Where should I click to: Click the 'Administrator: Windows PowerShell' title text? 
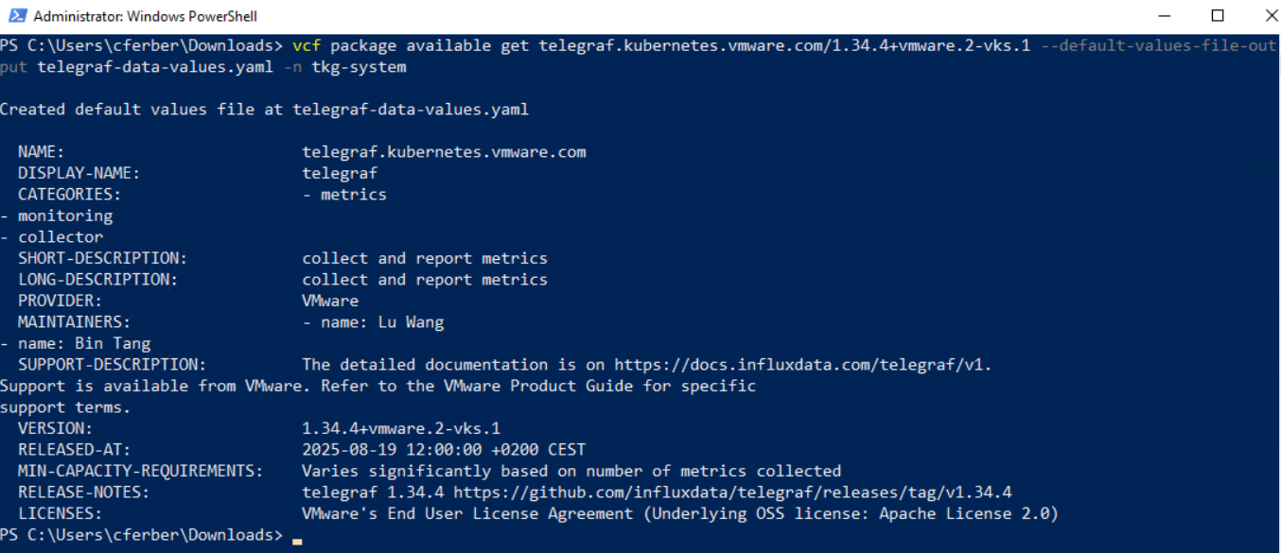click(x=145, y=16)
